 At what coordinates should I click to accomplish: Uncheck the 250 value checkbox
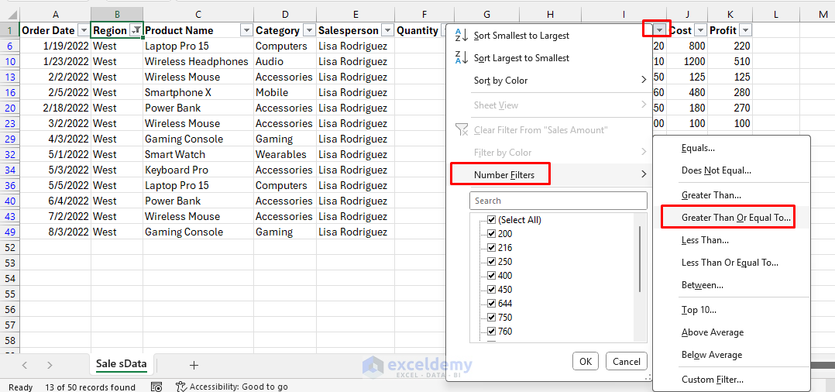(x=492, y=262)
